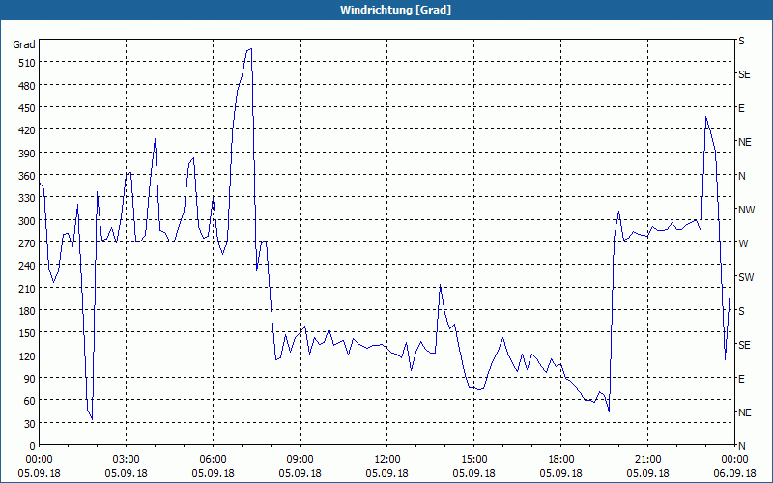Select the 360 degree axis value

click(x=27, y=176)
